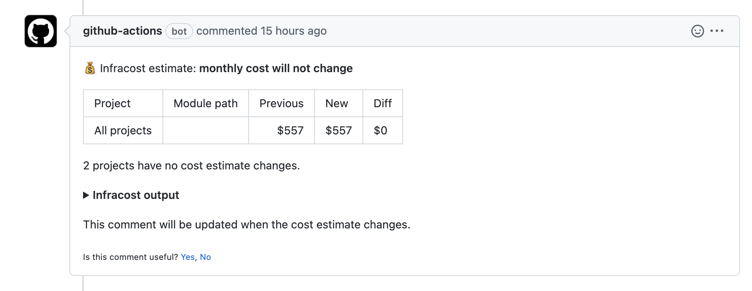Select the previous cost $557 cell
This screenshot has height=291, width=752.
point(281,130)
